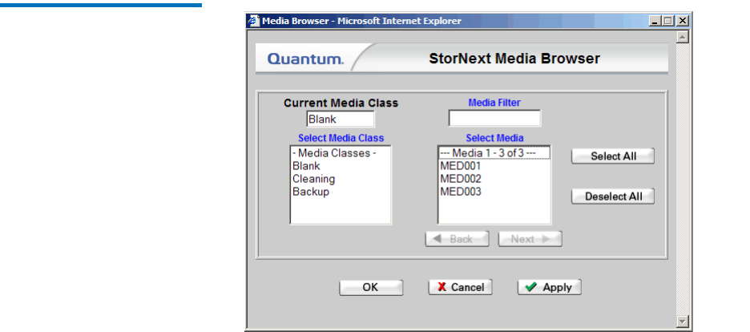750x332 pixels.
Task: Click the Select Media label
Action: pyautogui.click(x=494, y=138)
